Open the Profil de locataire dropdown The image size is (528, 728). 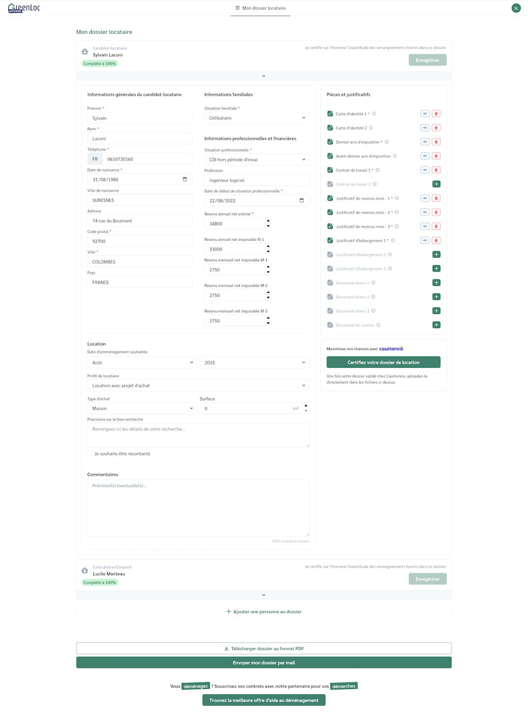[198, 386]
